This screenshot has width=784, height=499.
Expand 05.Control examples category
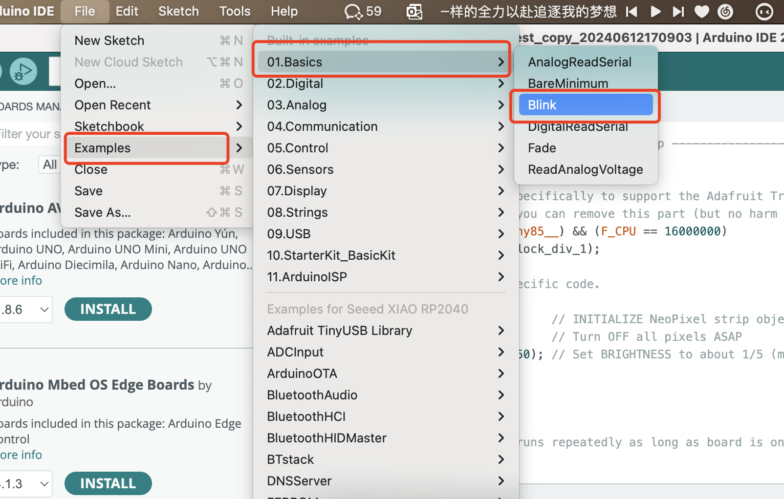pyautogui.click(x=386, y=148)
